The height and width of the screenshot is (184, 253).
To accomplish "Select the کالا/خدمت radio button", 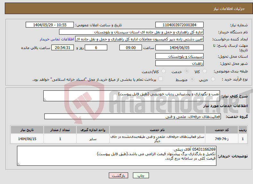I will coord(164,71).
